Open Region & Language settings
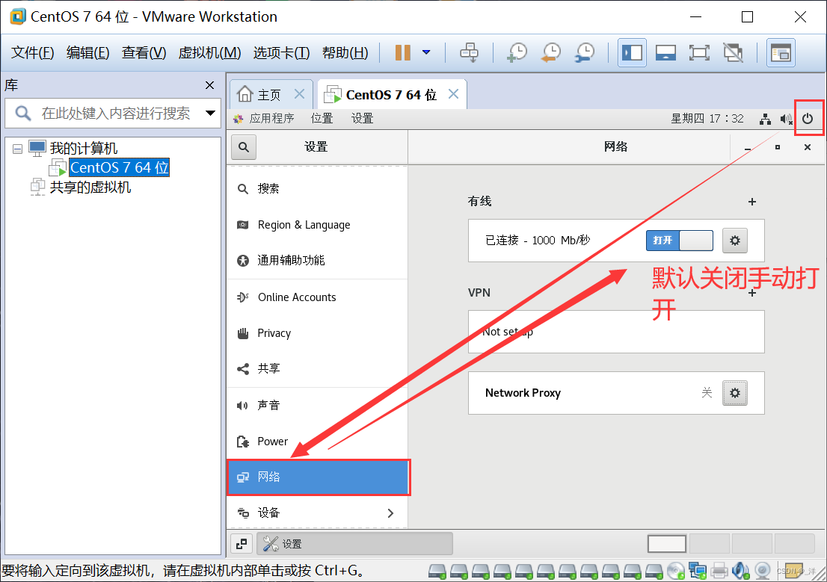 click(x=317, y=225)
